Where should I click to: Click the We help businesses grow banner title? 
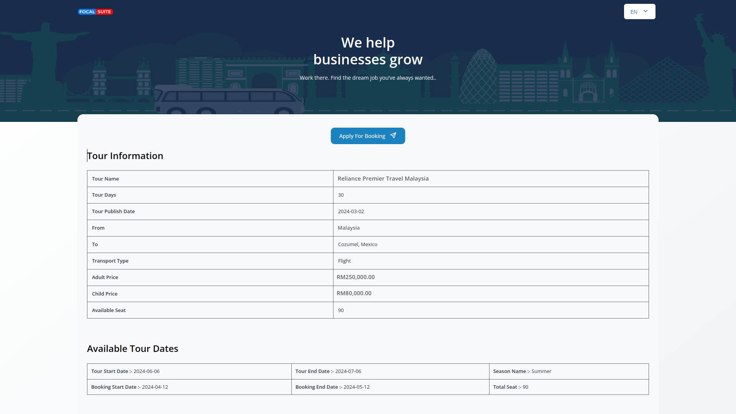[x=368, y=51]
